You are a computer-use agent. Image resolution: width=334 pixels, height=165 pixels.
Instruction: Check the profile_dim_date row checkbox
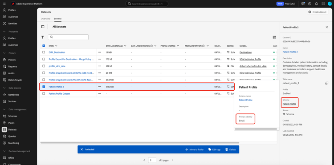point(44,66)
